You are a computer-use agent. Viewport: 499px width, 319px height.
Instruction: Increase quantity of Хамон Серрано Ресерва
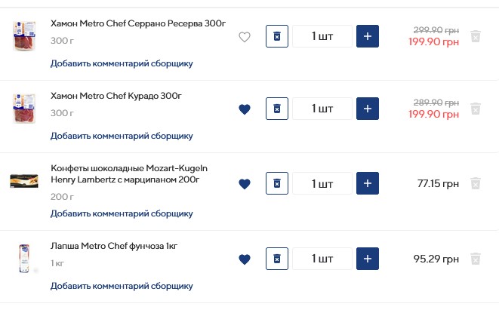[x=368, y=36]
